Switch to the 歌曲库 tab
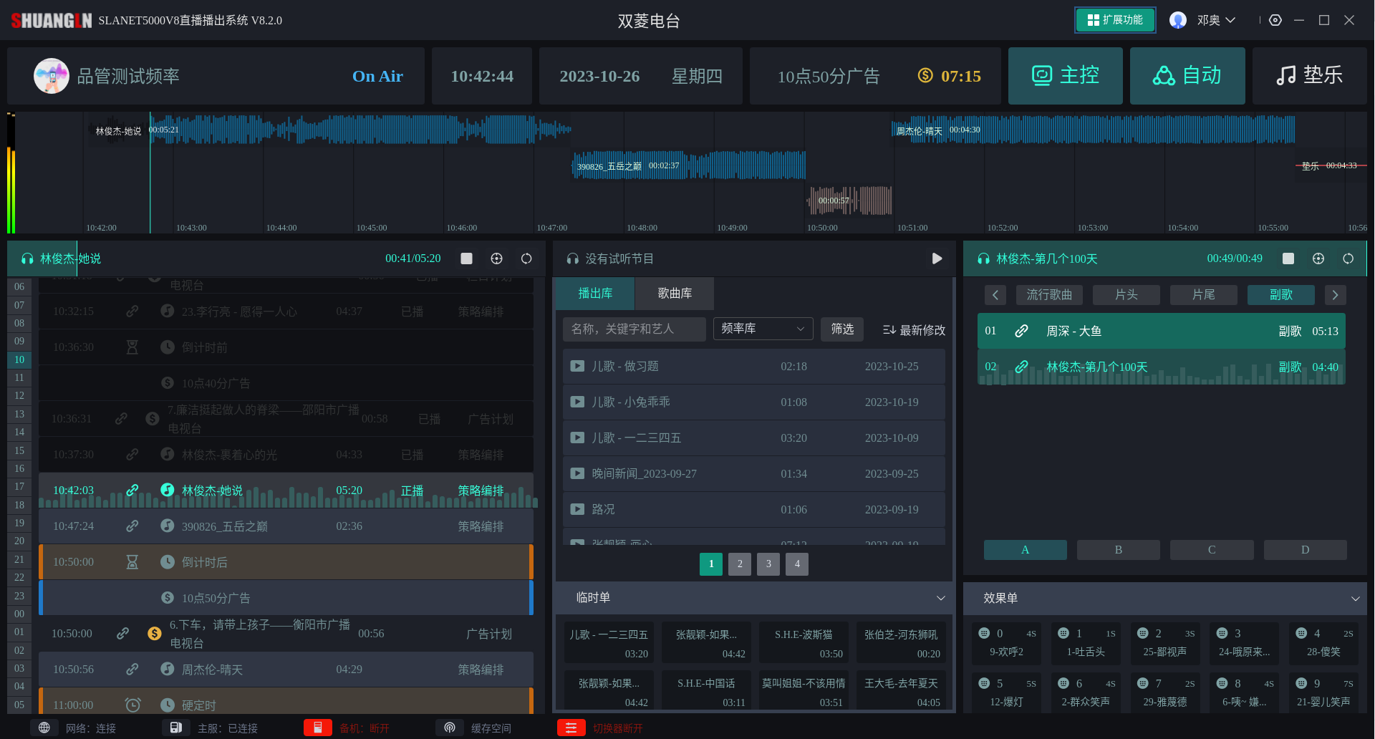The image size is (1375, 739). pos(675,294)
